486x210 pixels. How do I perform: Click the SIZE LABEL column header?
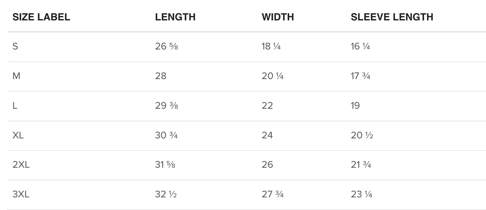point(41,17)
